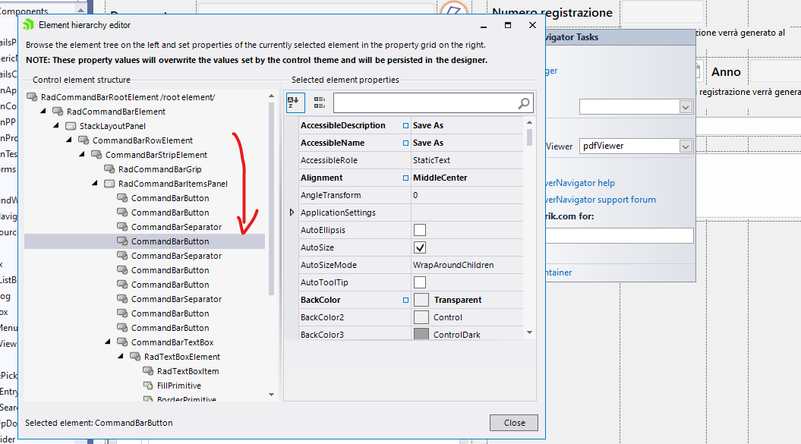Click the CommandBarTextBox node icon

[x=122, y=342]
